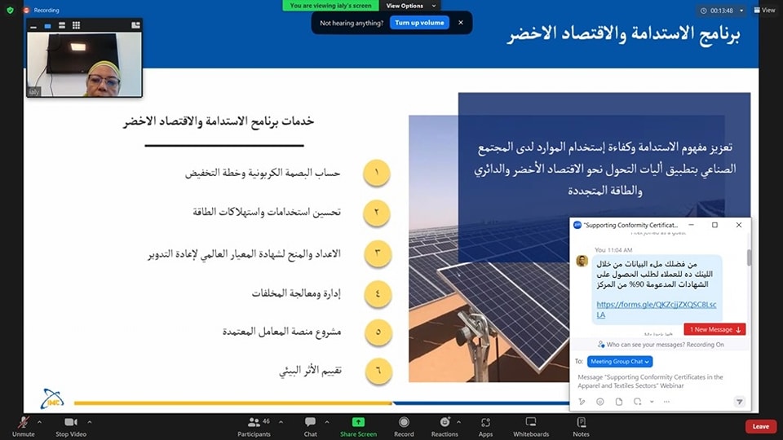The image size is (783, 440).
Task: Expand video options arrow beside Stop Video
Action: (90, 422)
